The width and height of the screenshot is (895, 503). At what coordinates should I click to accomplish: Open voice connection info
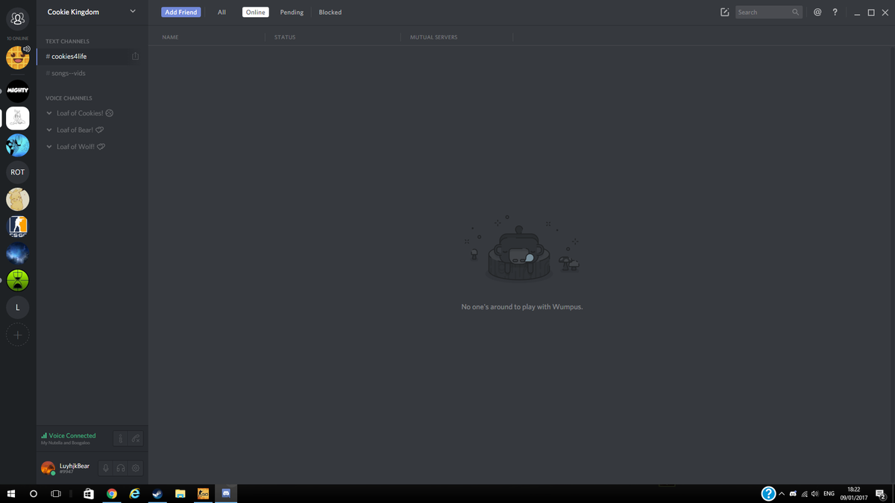(x=121, y=439)
